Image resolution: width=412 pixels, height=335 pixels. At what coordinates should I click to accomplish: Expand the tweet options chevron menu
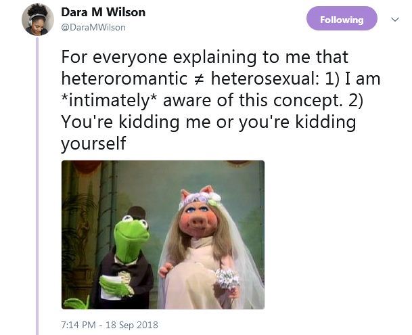coord(395,19)
